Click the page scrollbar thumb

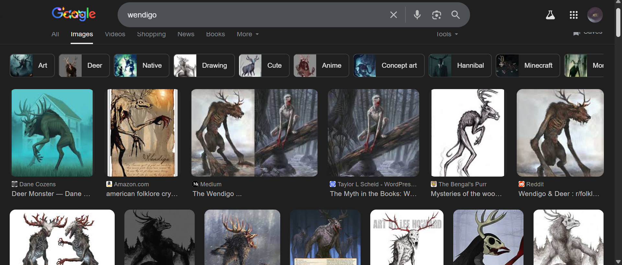click(618, 22)
